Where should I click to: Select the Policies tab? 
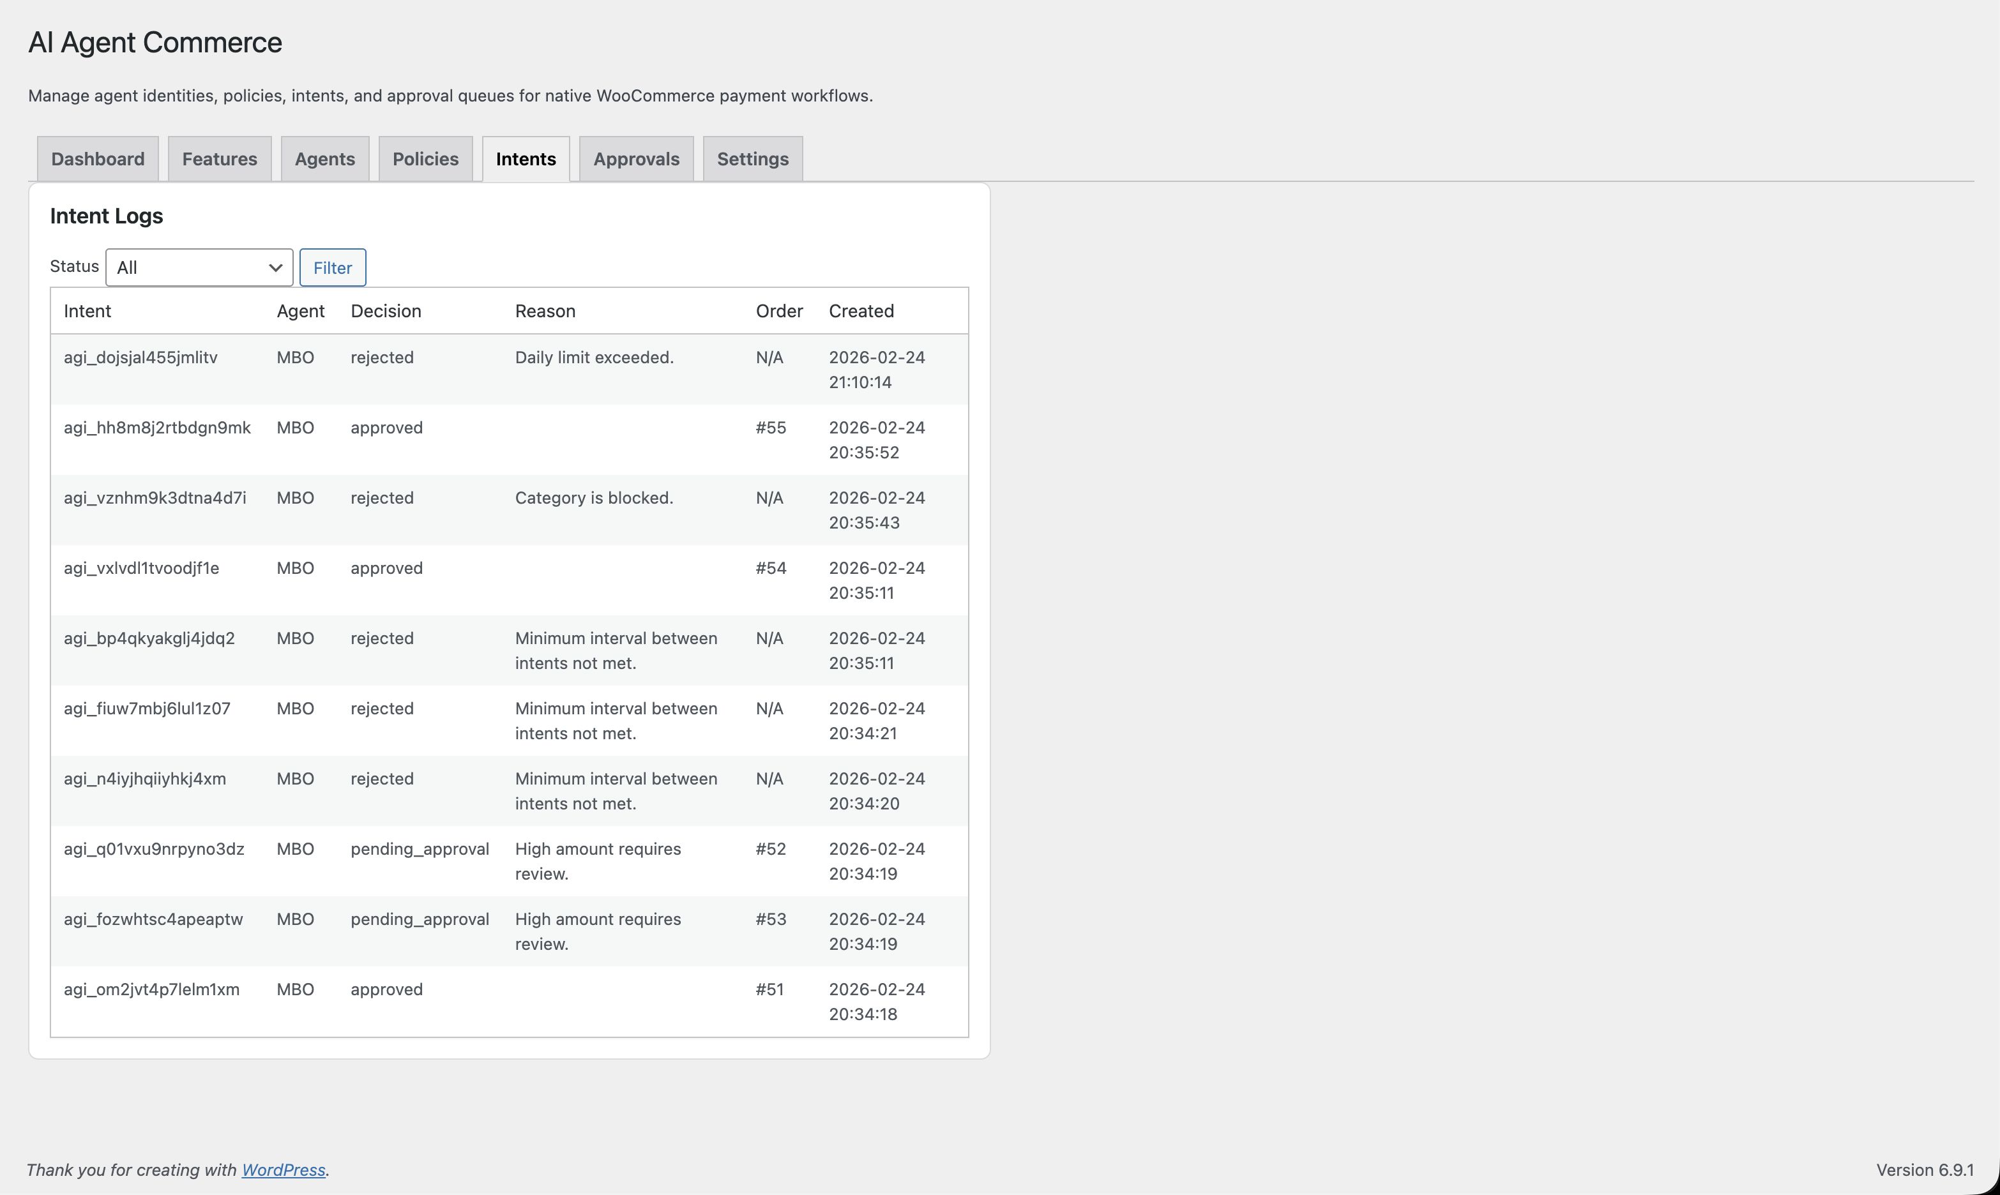(425, 159)
